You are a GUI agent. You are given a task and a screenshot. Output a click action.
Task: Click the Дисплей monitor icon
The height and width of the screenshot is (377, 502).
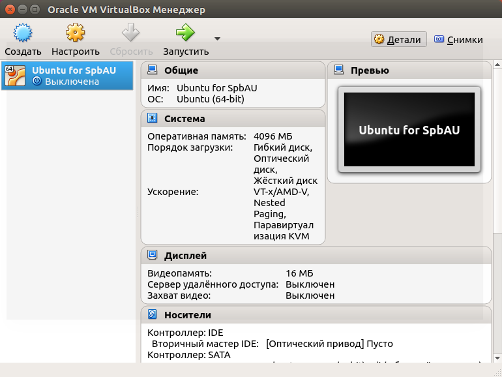click(x=153, y=256)
